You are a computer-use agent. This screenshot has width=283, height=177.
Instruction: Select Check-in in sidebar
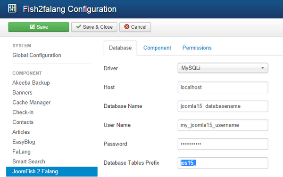pyautogui.click(x=23, y=112)
